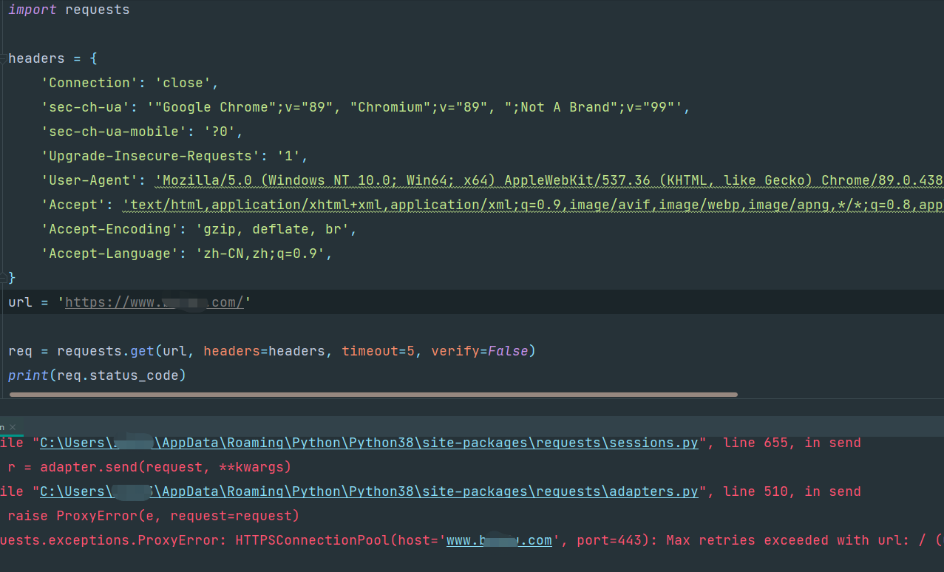Click the horizontal editor scrollbar

click(370, 394)
